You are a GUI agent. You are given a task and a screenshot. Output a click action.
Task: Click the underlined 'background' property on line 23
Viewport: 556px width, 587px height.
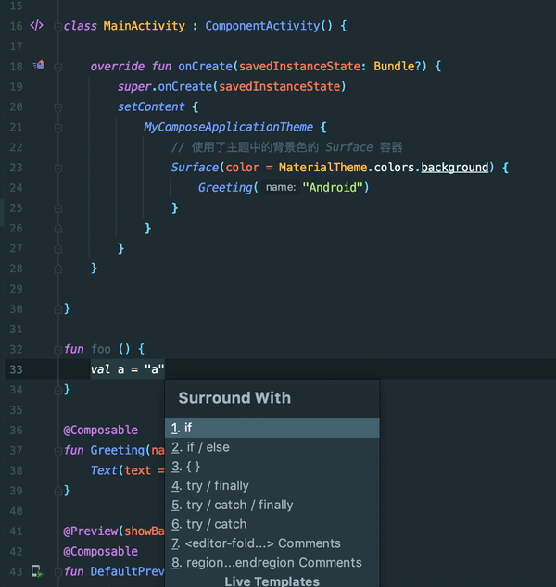point(454,168)
